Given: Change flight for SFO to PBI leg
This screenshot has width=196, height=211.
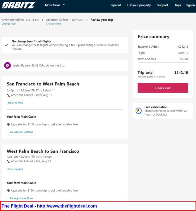Looking at the screenshot, I should point(9,24).
